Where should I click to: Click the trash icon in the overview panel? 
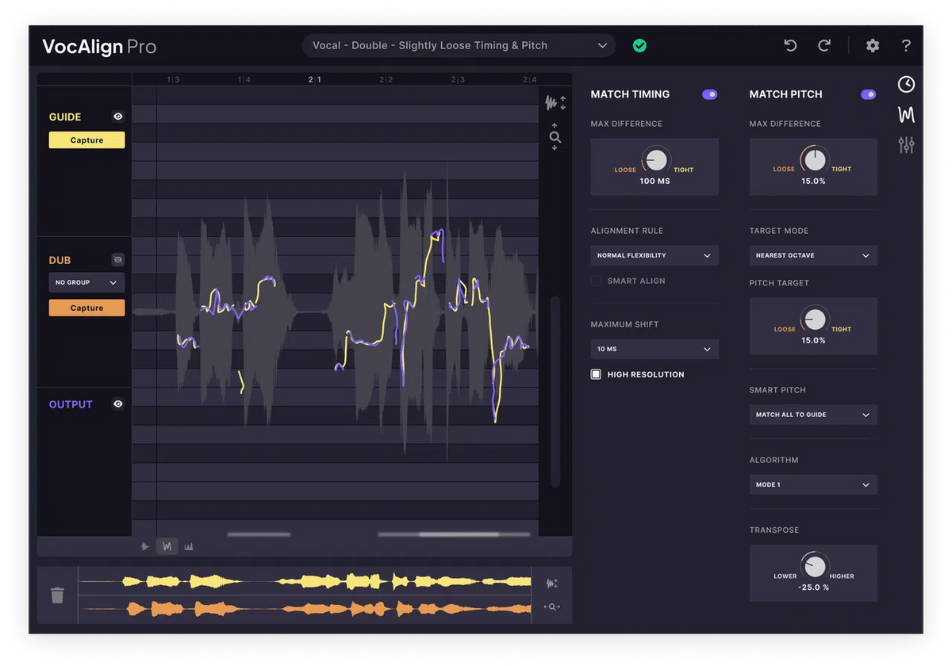coord(56,595)
